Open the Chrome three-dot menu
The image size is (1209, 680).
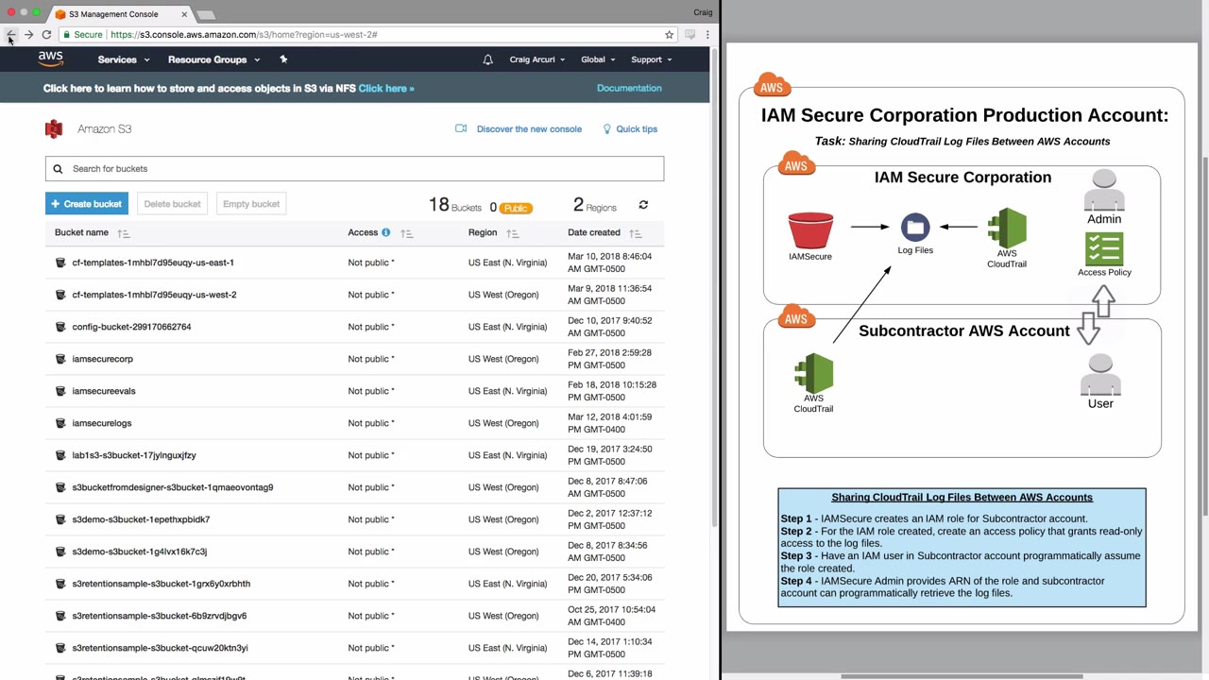[x=707, y=35]
